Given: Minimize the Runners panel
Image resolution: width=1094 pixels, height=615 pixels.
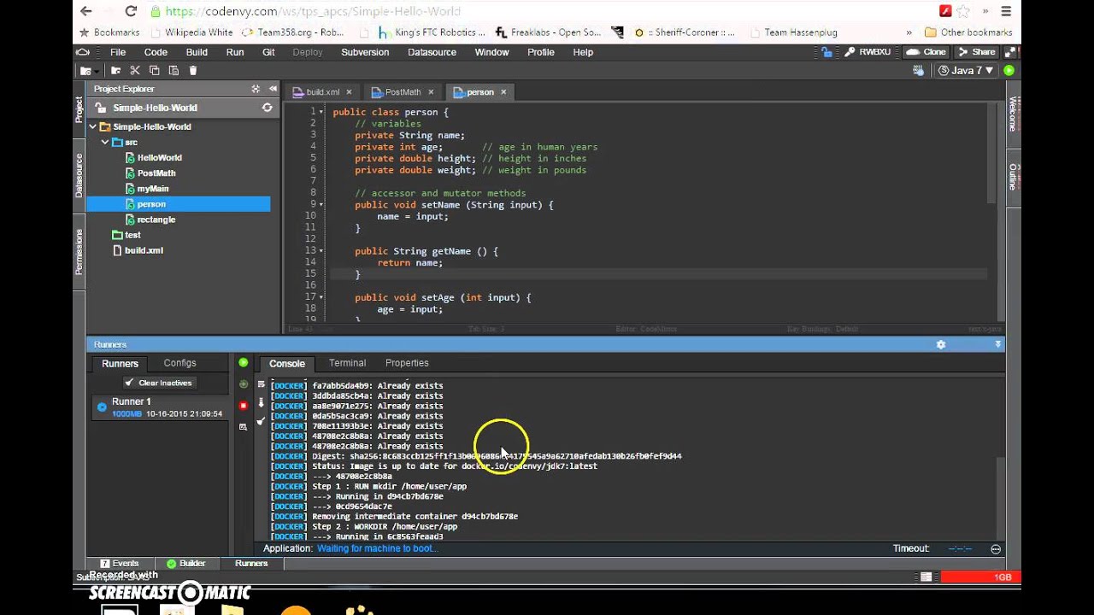Looking at the screenshot, I should [x=997, y=344].
